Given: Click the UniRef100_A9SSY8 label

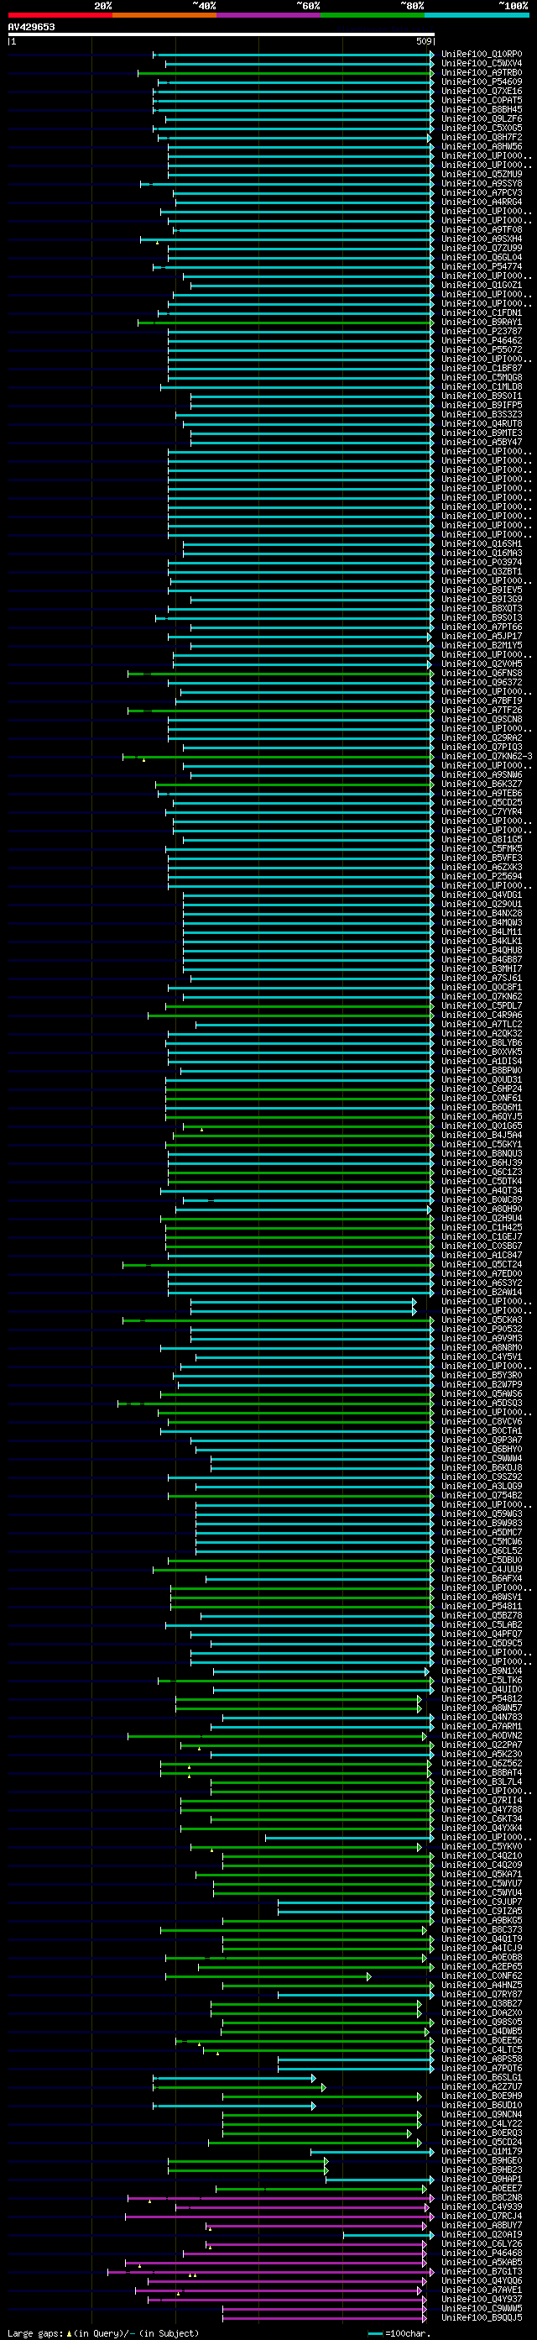Looking at the screenshot, I should click(482, 183).
